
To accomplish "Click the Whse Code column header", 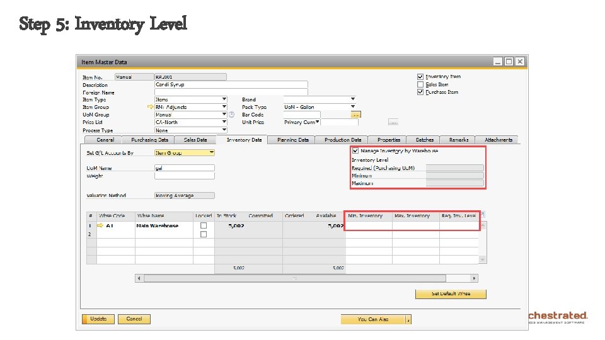I will (115, 216).
